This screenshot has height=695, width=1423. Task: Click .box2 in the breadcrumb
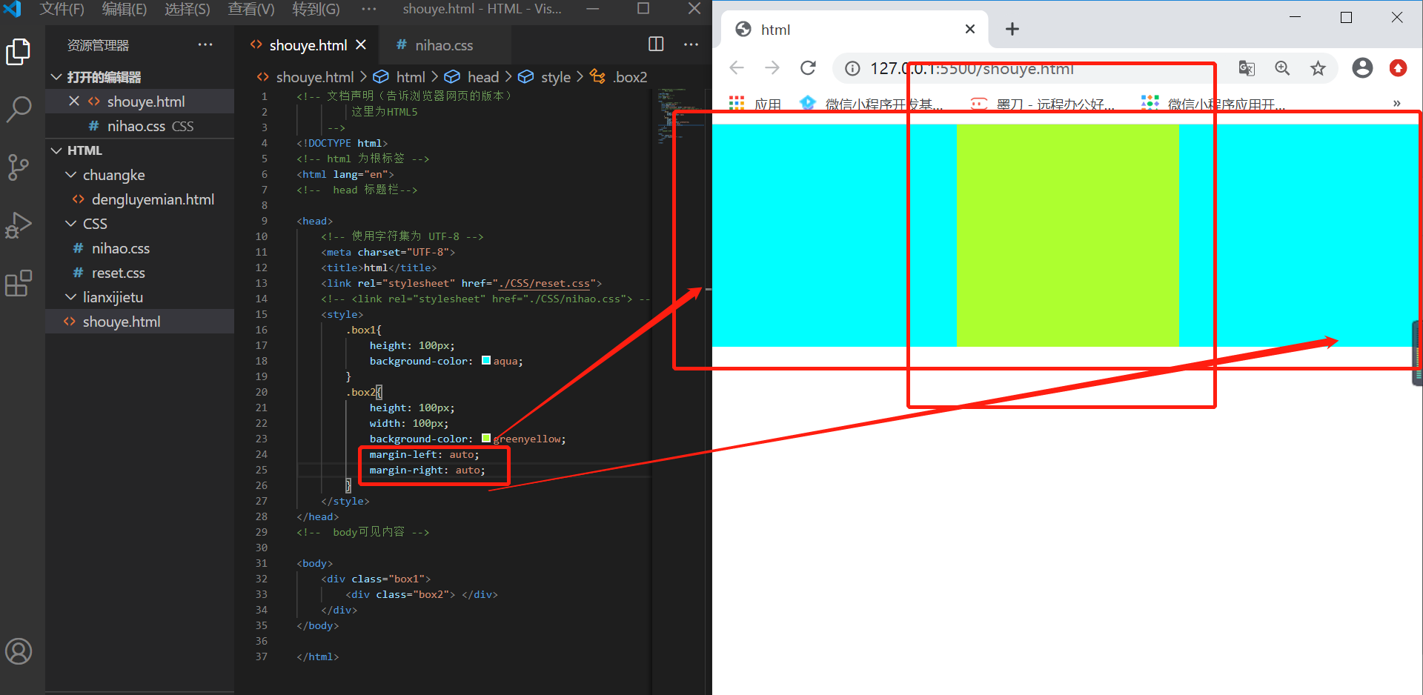[x=629, y=77]
